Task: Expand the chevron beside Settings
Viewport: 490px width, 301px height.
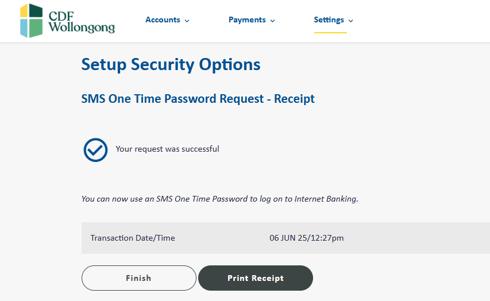Action: coord(350,21)
